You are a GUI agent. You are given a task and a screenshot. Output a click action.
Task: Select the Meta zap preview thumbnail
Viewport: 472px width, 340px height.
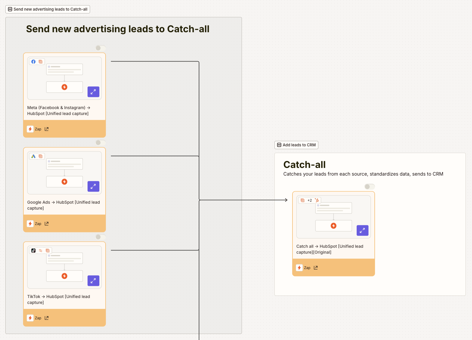click(x=64, y=78)
